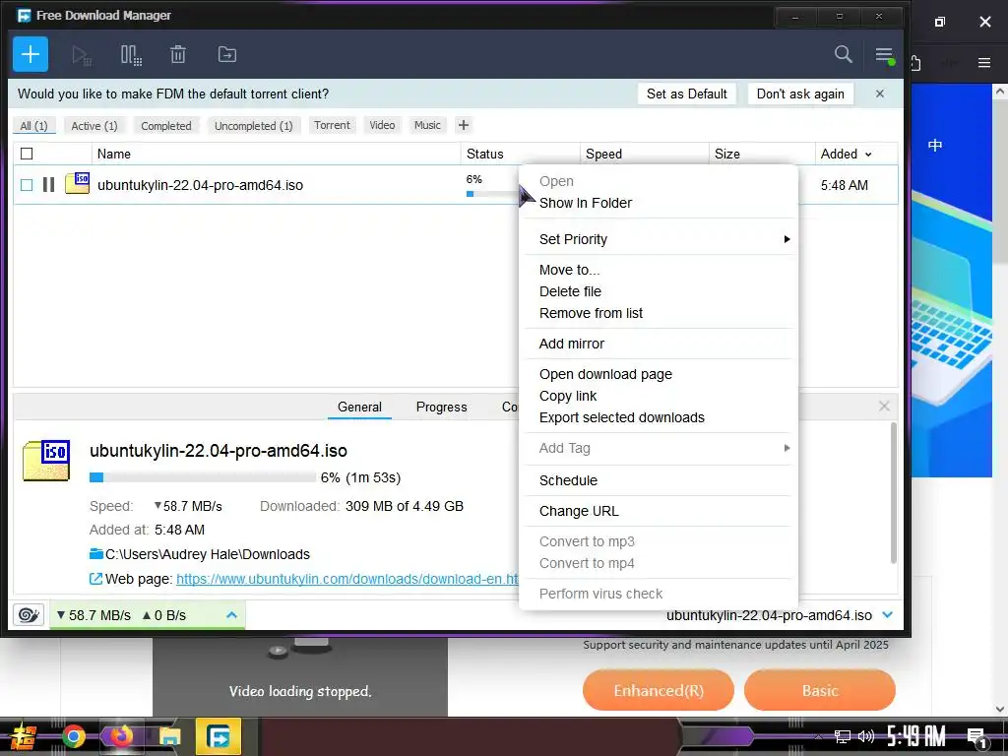Image resolution: width=1008 pixels, height=756 pixels.
Task: Select Open download page
Action: click(x=605, y=374)
